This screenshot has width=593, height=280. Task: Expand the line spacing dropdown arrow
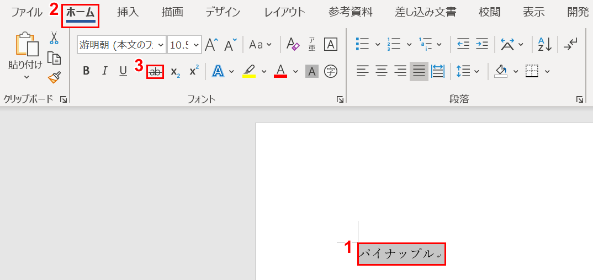click(x=476, y=71)
